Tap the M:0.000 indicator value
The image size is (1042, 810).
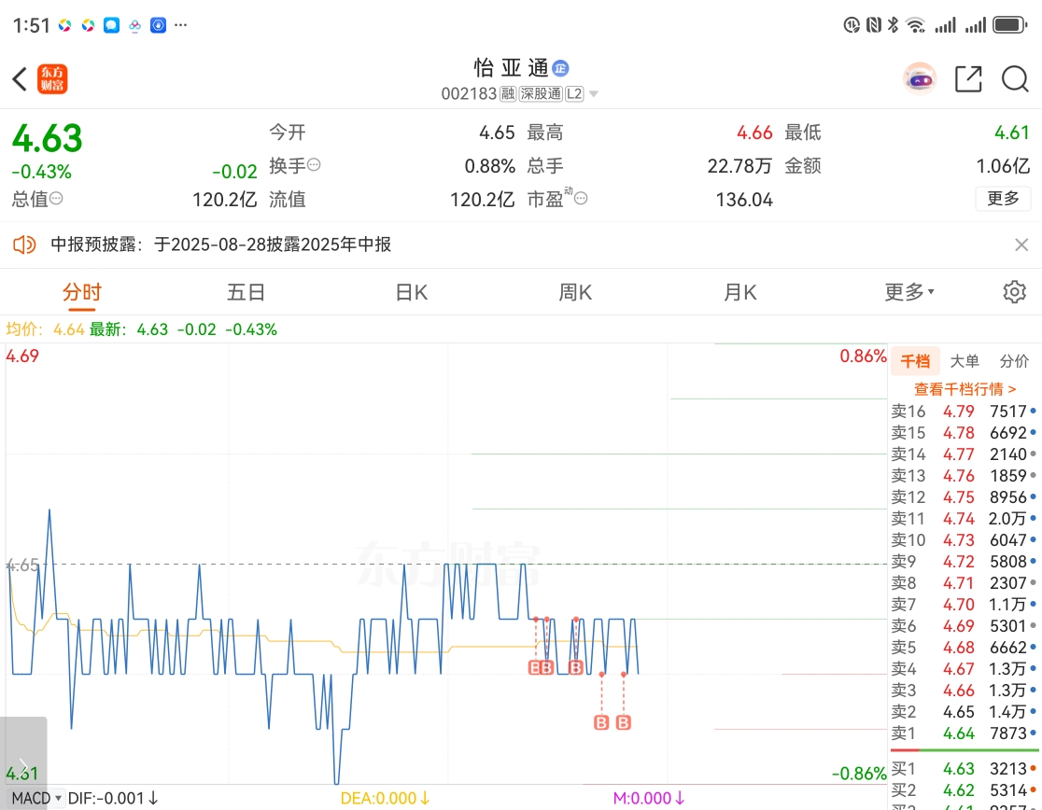649,798
